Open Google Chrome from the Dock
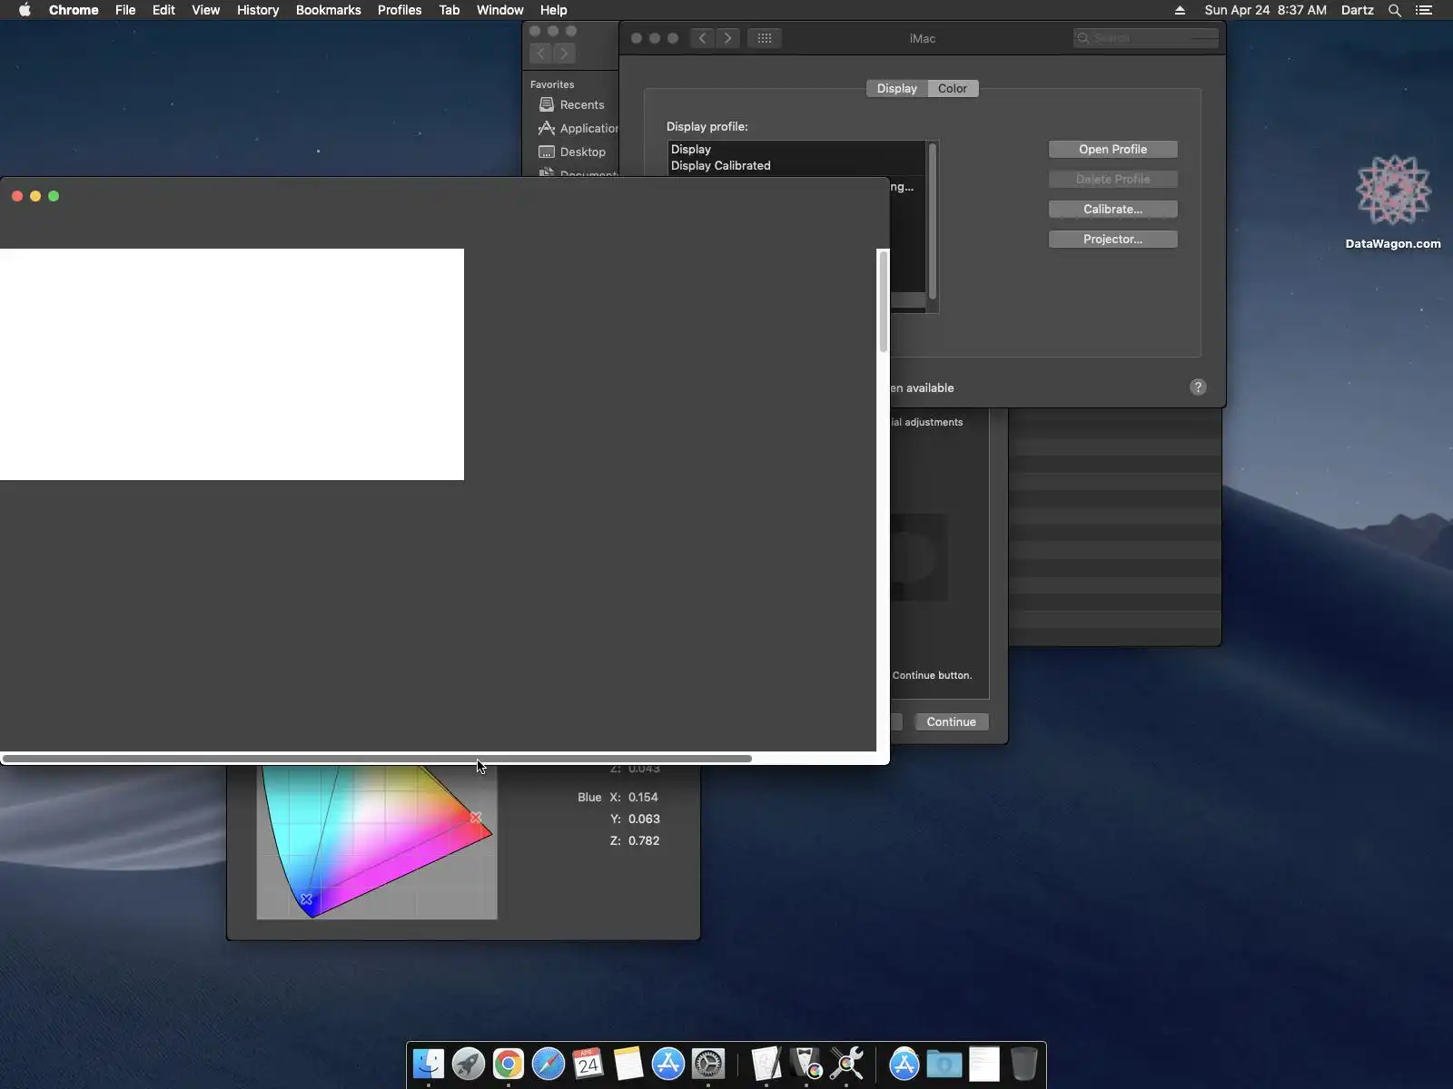This screenshot has width=1453, height=1089. 509,1064
